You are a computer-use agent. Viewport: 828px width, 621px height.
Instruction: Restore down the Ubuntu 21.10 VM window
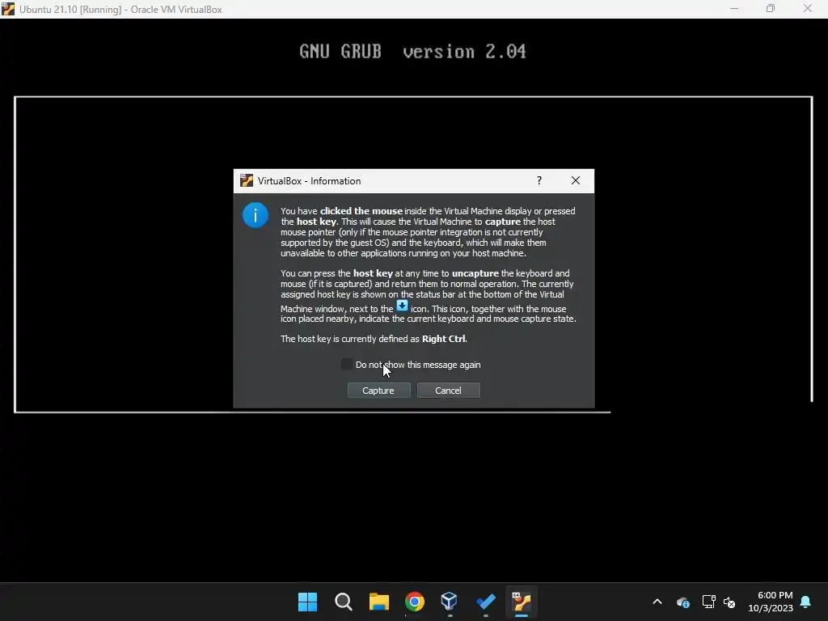click(x=771, y=9)
